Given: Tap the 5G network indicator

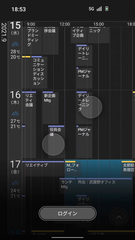Looking at the screenshot, I should point(91,9).
